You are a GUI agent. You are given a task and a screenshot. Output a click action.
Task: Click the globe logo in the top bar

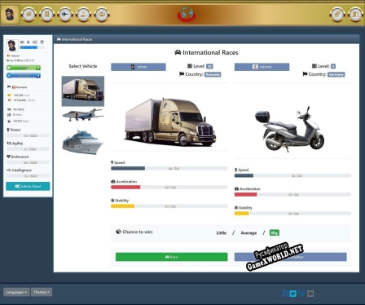pyautogui.click(x=187, y=14)
